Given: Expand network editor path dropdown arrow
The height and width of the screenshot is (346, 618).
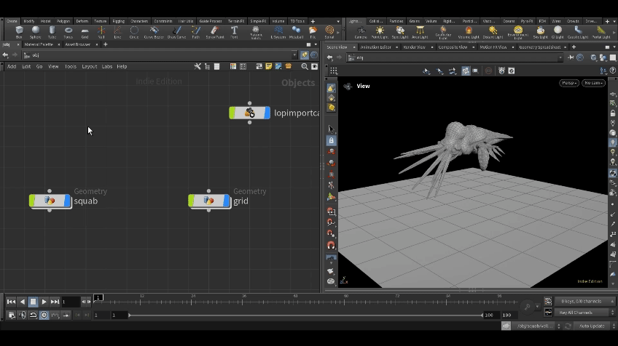Looking at the screenshot, I should [x=294, y=55].
